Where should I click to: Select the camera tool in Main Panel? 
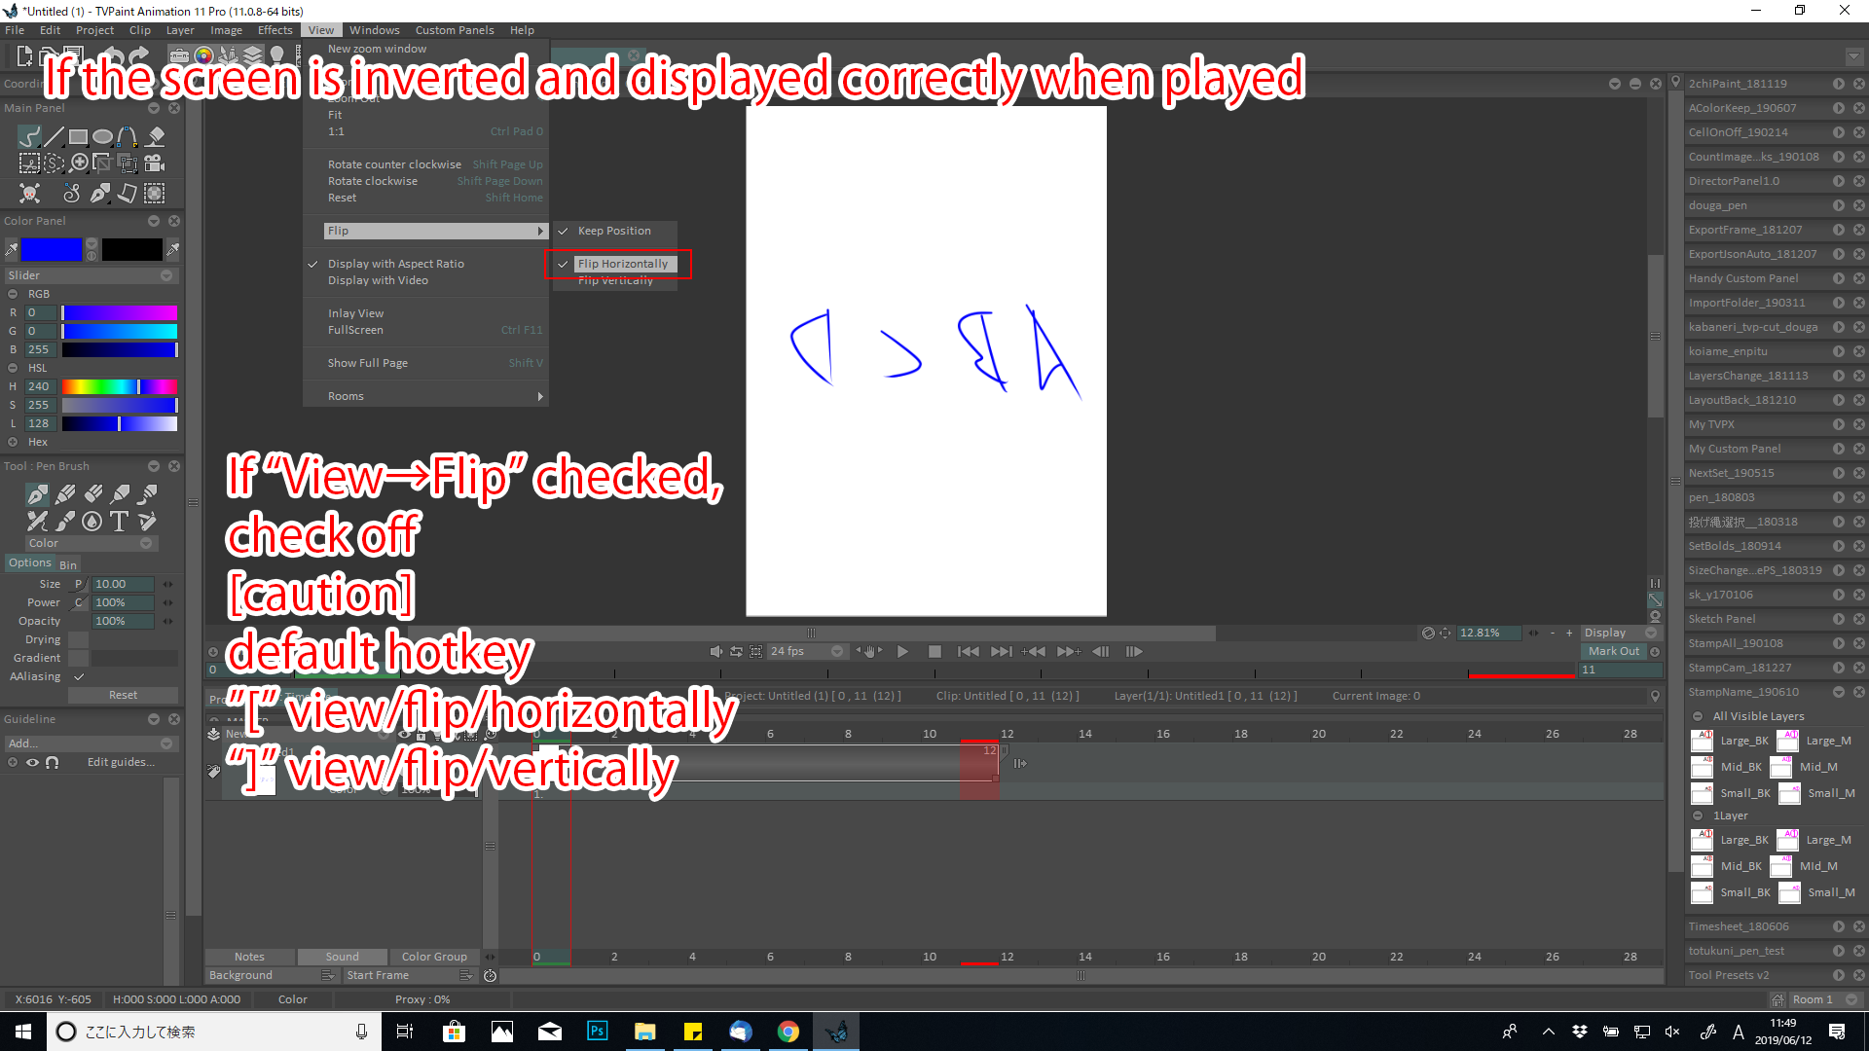154,163
